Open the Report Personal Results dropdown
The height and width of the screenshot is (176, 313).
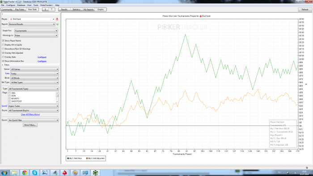(x=32, y=24)
